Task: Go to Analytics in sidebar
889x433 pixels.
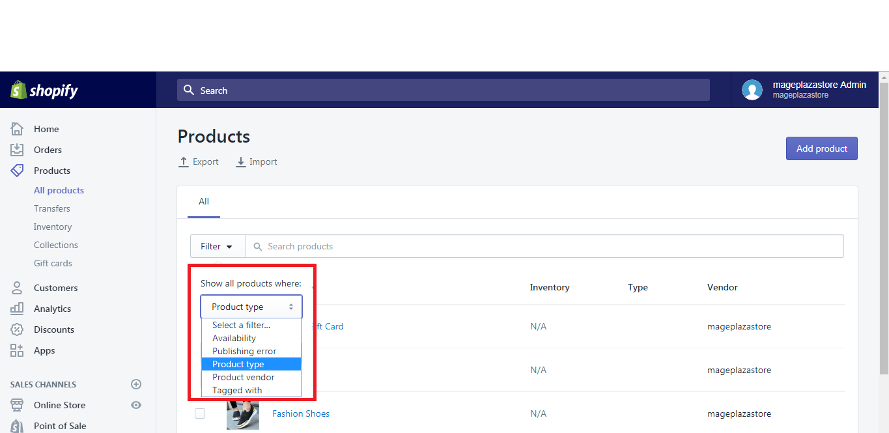Action: [x=52, y=309]
